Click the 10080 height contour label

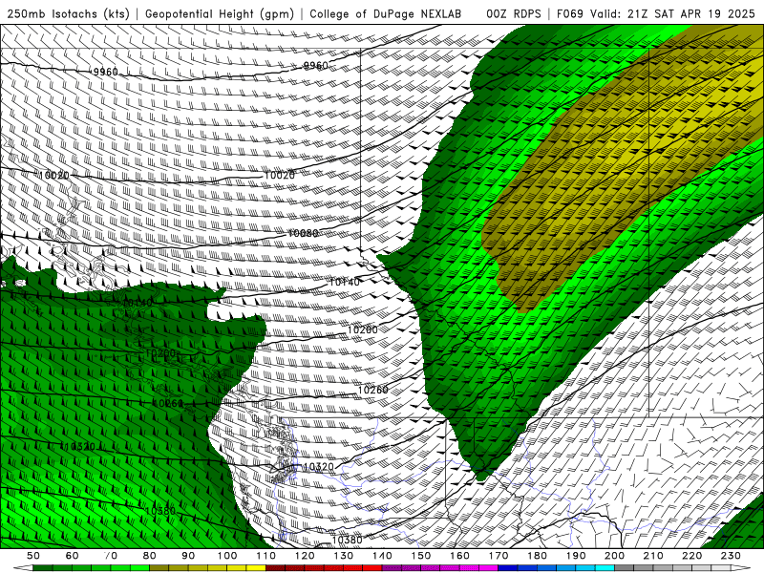303,233
